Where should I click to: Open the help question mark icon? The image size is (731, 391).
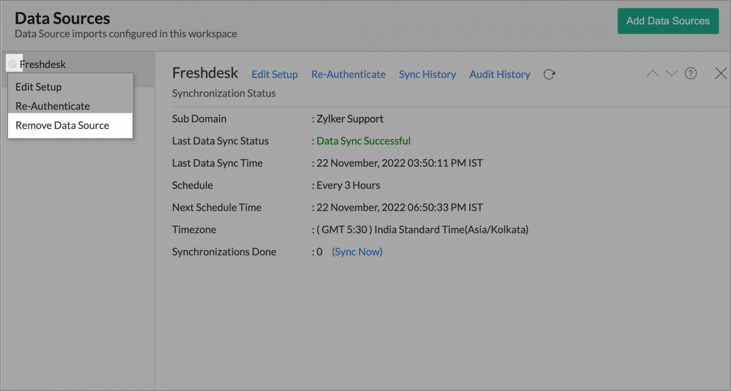click(x=691, y=73)
